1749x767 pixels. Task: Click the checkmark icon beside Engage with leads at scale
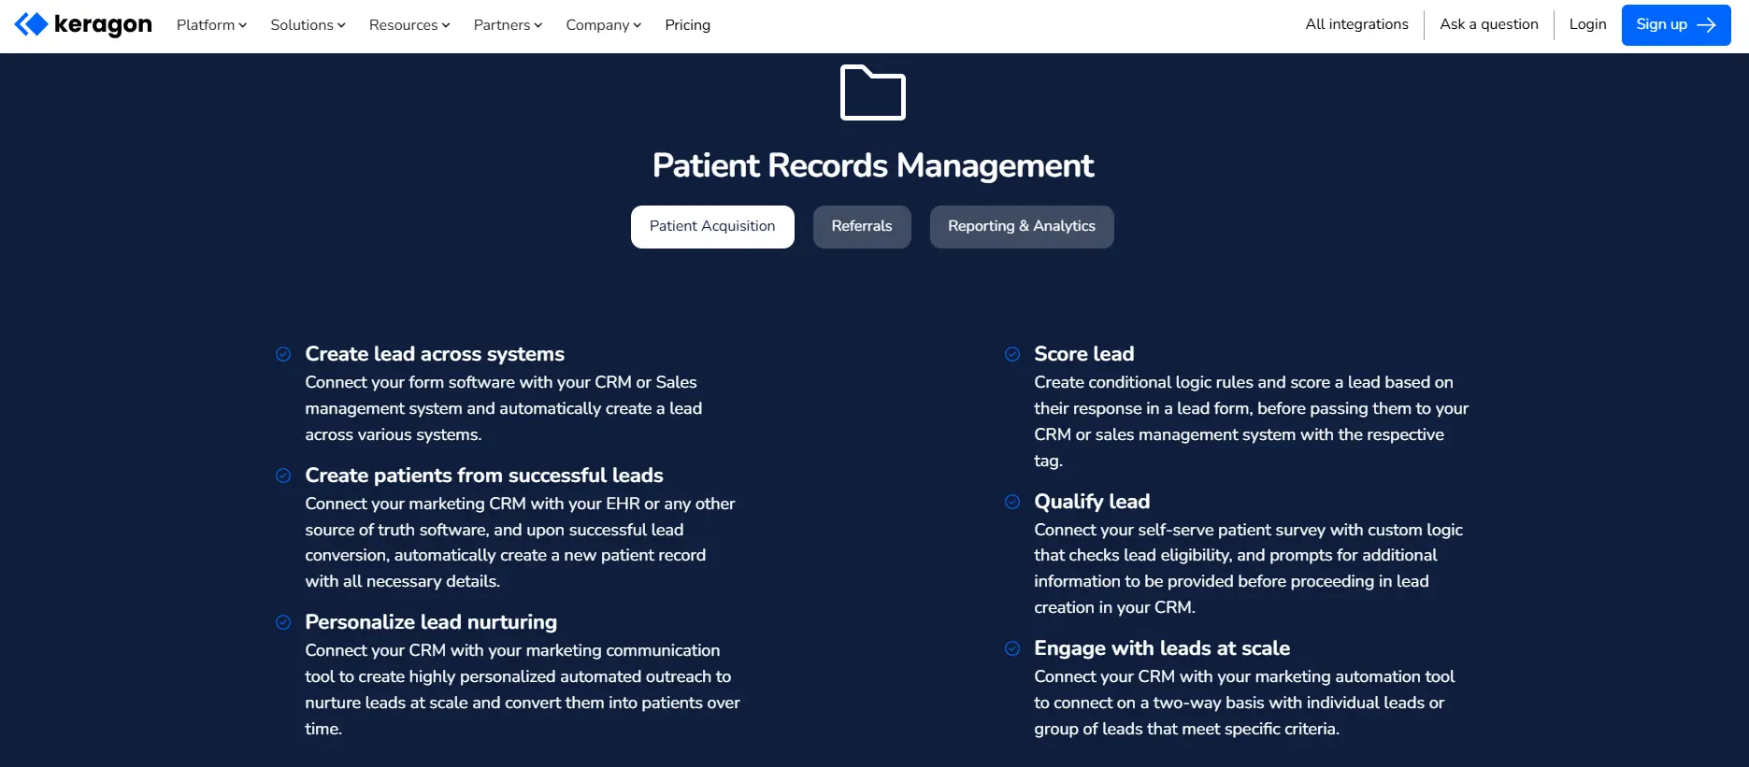[1012, 648]
